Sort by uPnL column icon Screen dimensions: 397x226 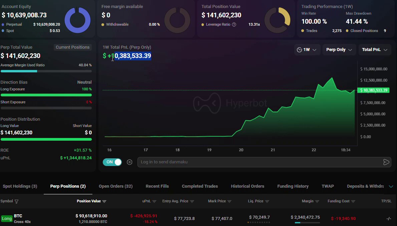click(x=154, y=201)
